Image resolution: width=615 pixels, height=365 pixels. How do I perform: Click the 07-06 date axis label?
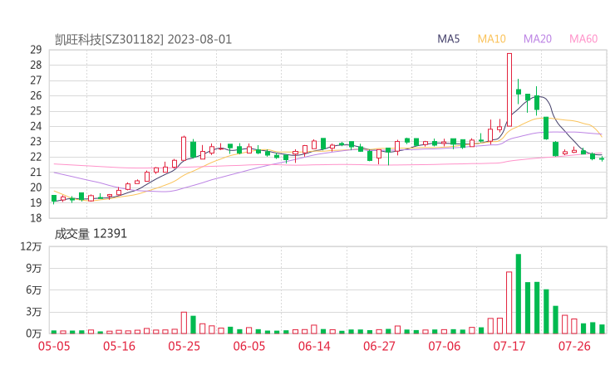click(x=444, y=346)
